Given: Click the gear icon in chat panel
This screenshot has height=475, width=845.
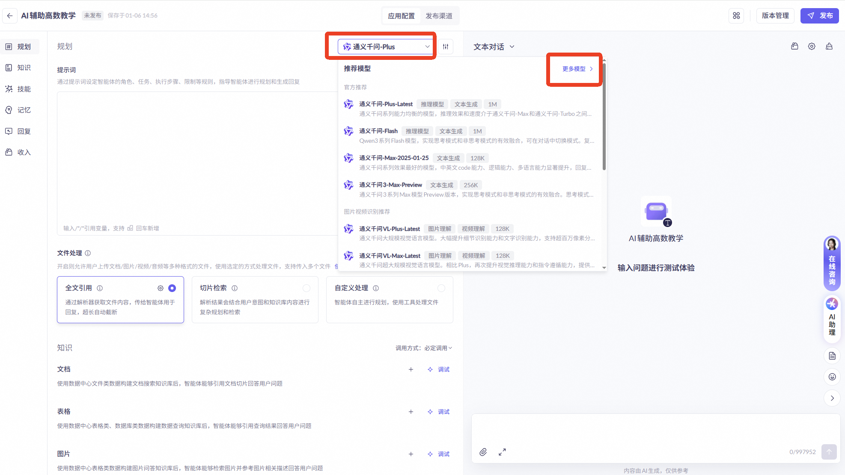Looking at the screenshot, I should click(x=812, y=47).
